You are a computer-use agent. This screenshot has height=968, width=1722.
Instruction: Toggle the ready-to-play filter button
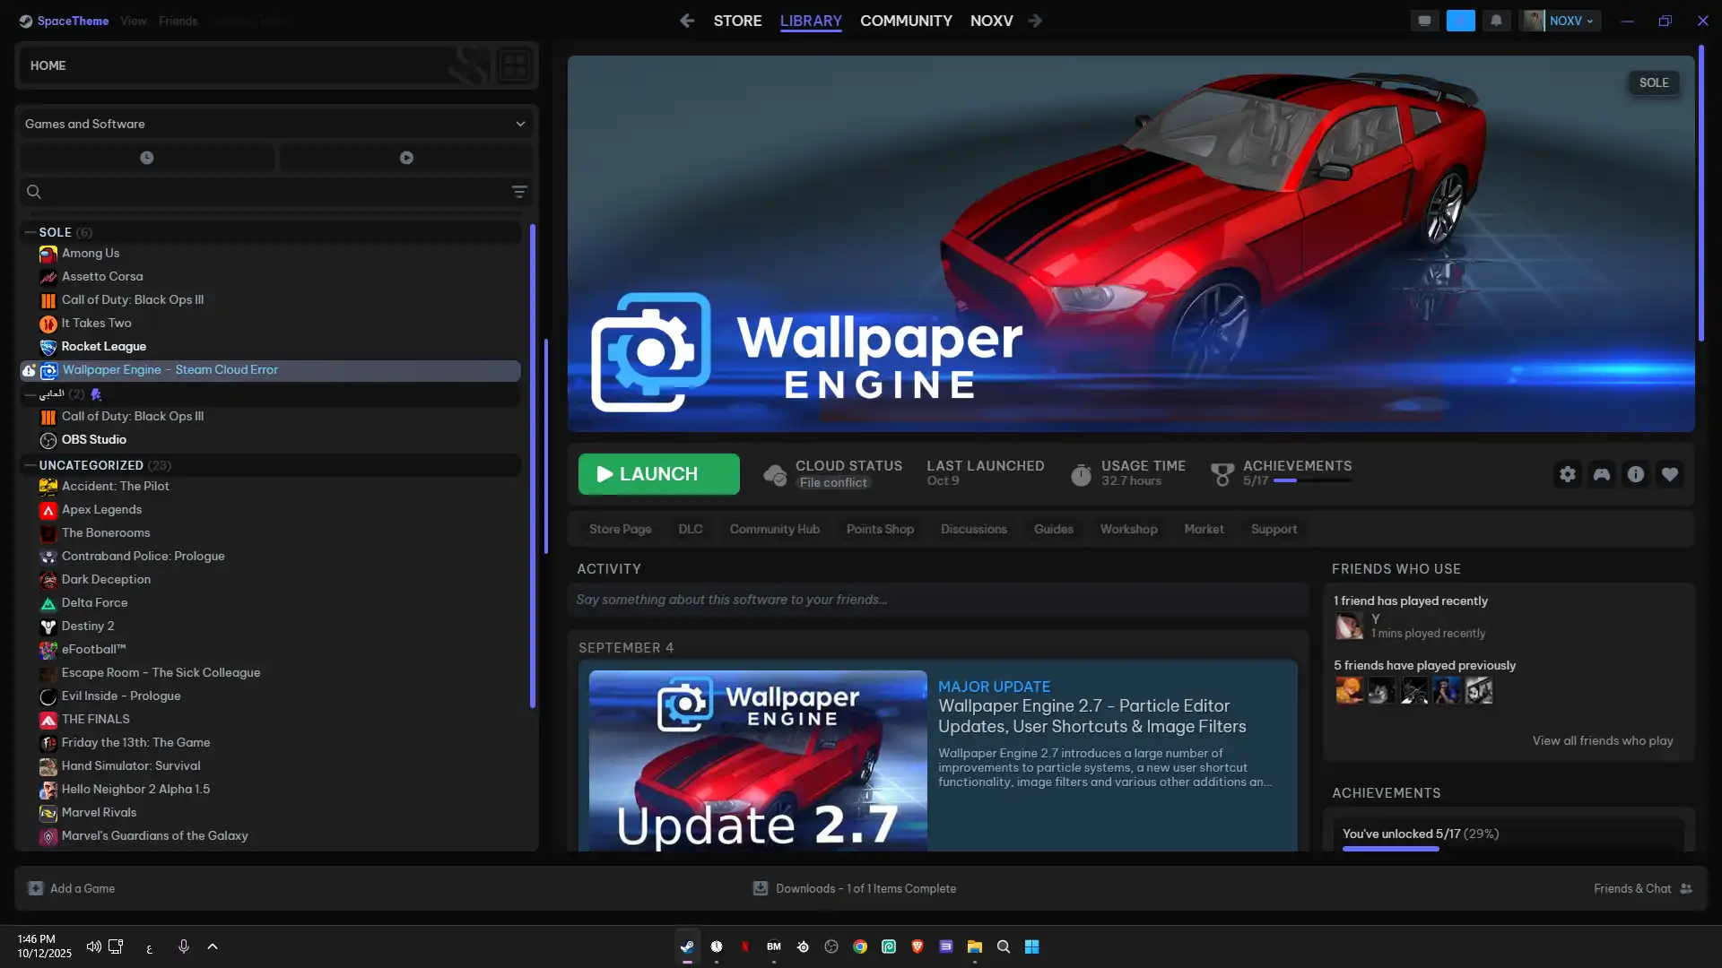[x=406, y=158]
